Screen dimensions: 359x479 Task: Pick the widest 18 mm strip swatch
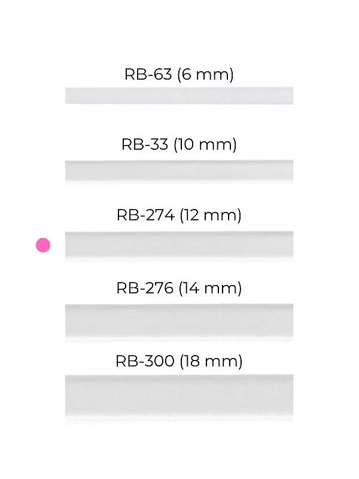point(179,398)
